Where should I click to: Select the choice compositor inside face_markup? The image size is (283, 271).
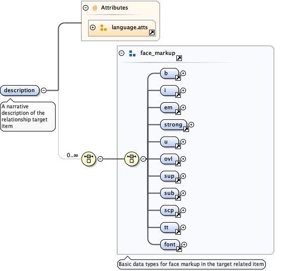(x=131, y=159)
